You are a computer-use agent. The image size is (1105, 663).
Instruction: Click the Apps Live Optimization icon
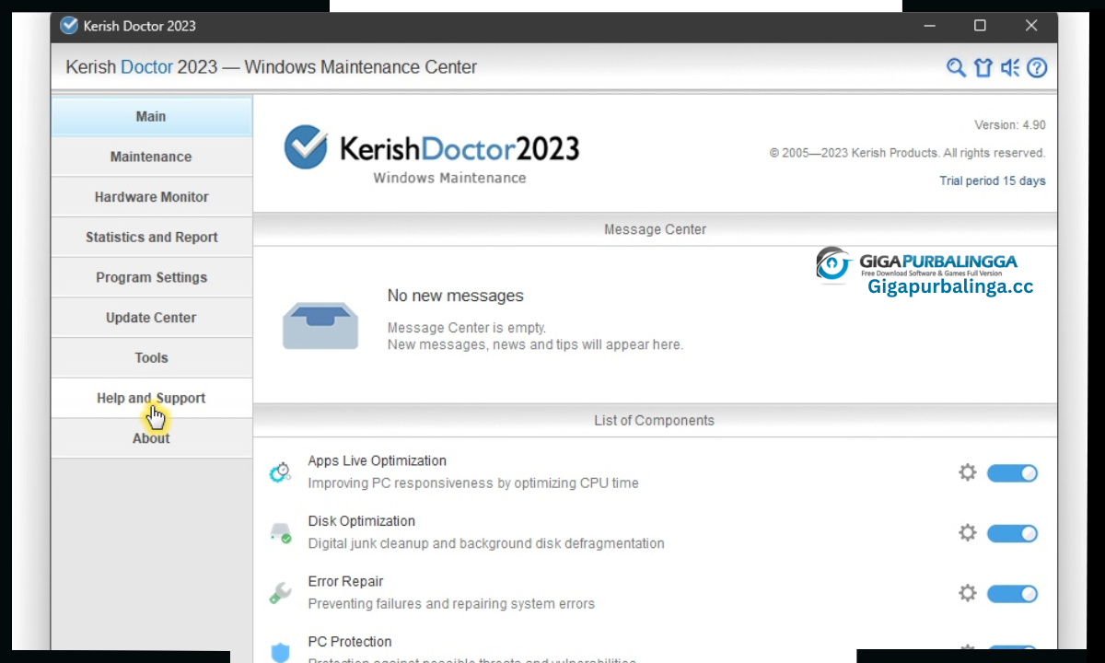(280, 472)
